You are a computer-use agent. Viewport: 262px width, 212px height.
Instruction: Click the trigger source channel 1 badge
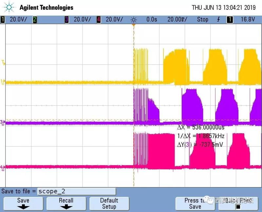point(230,20)
